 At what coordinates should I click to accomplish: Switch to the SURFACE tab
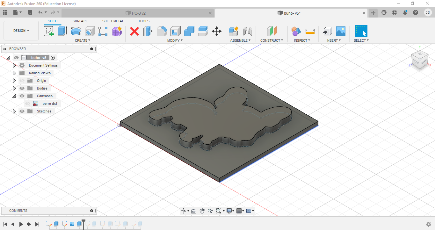pos(80,21)
